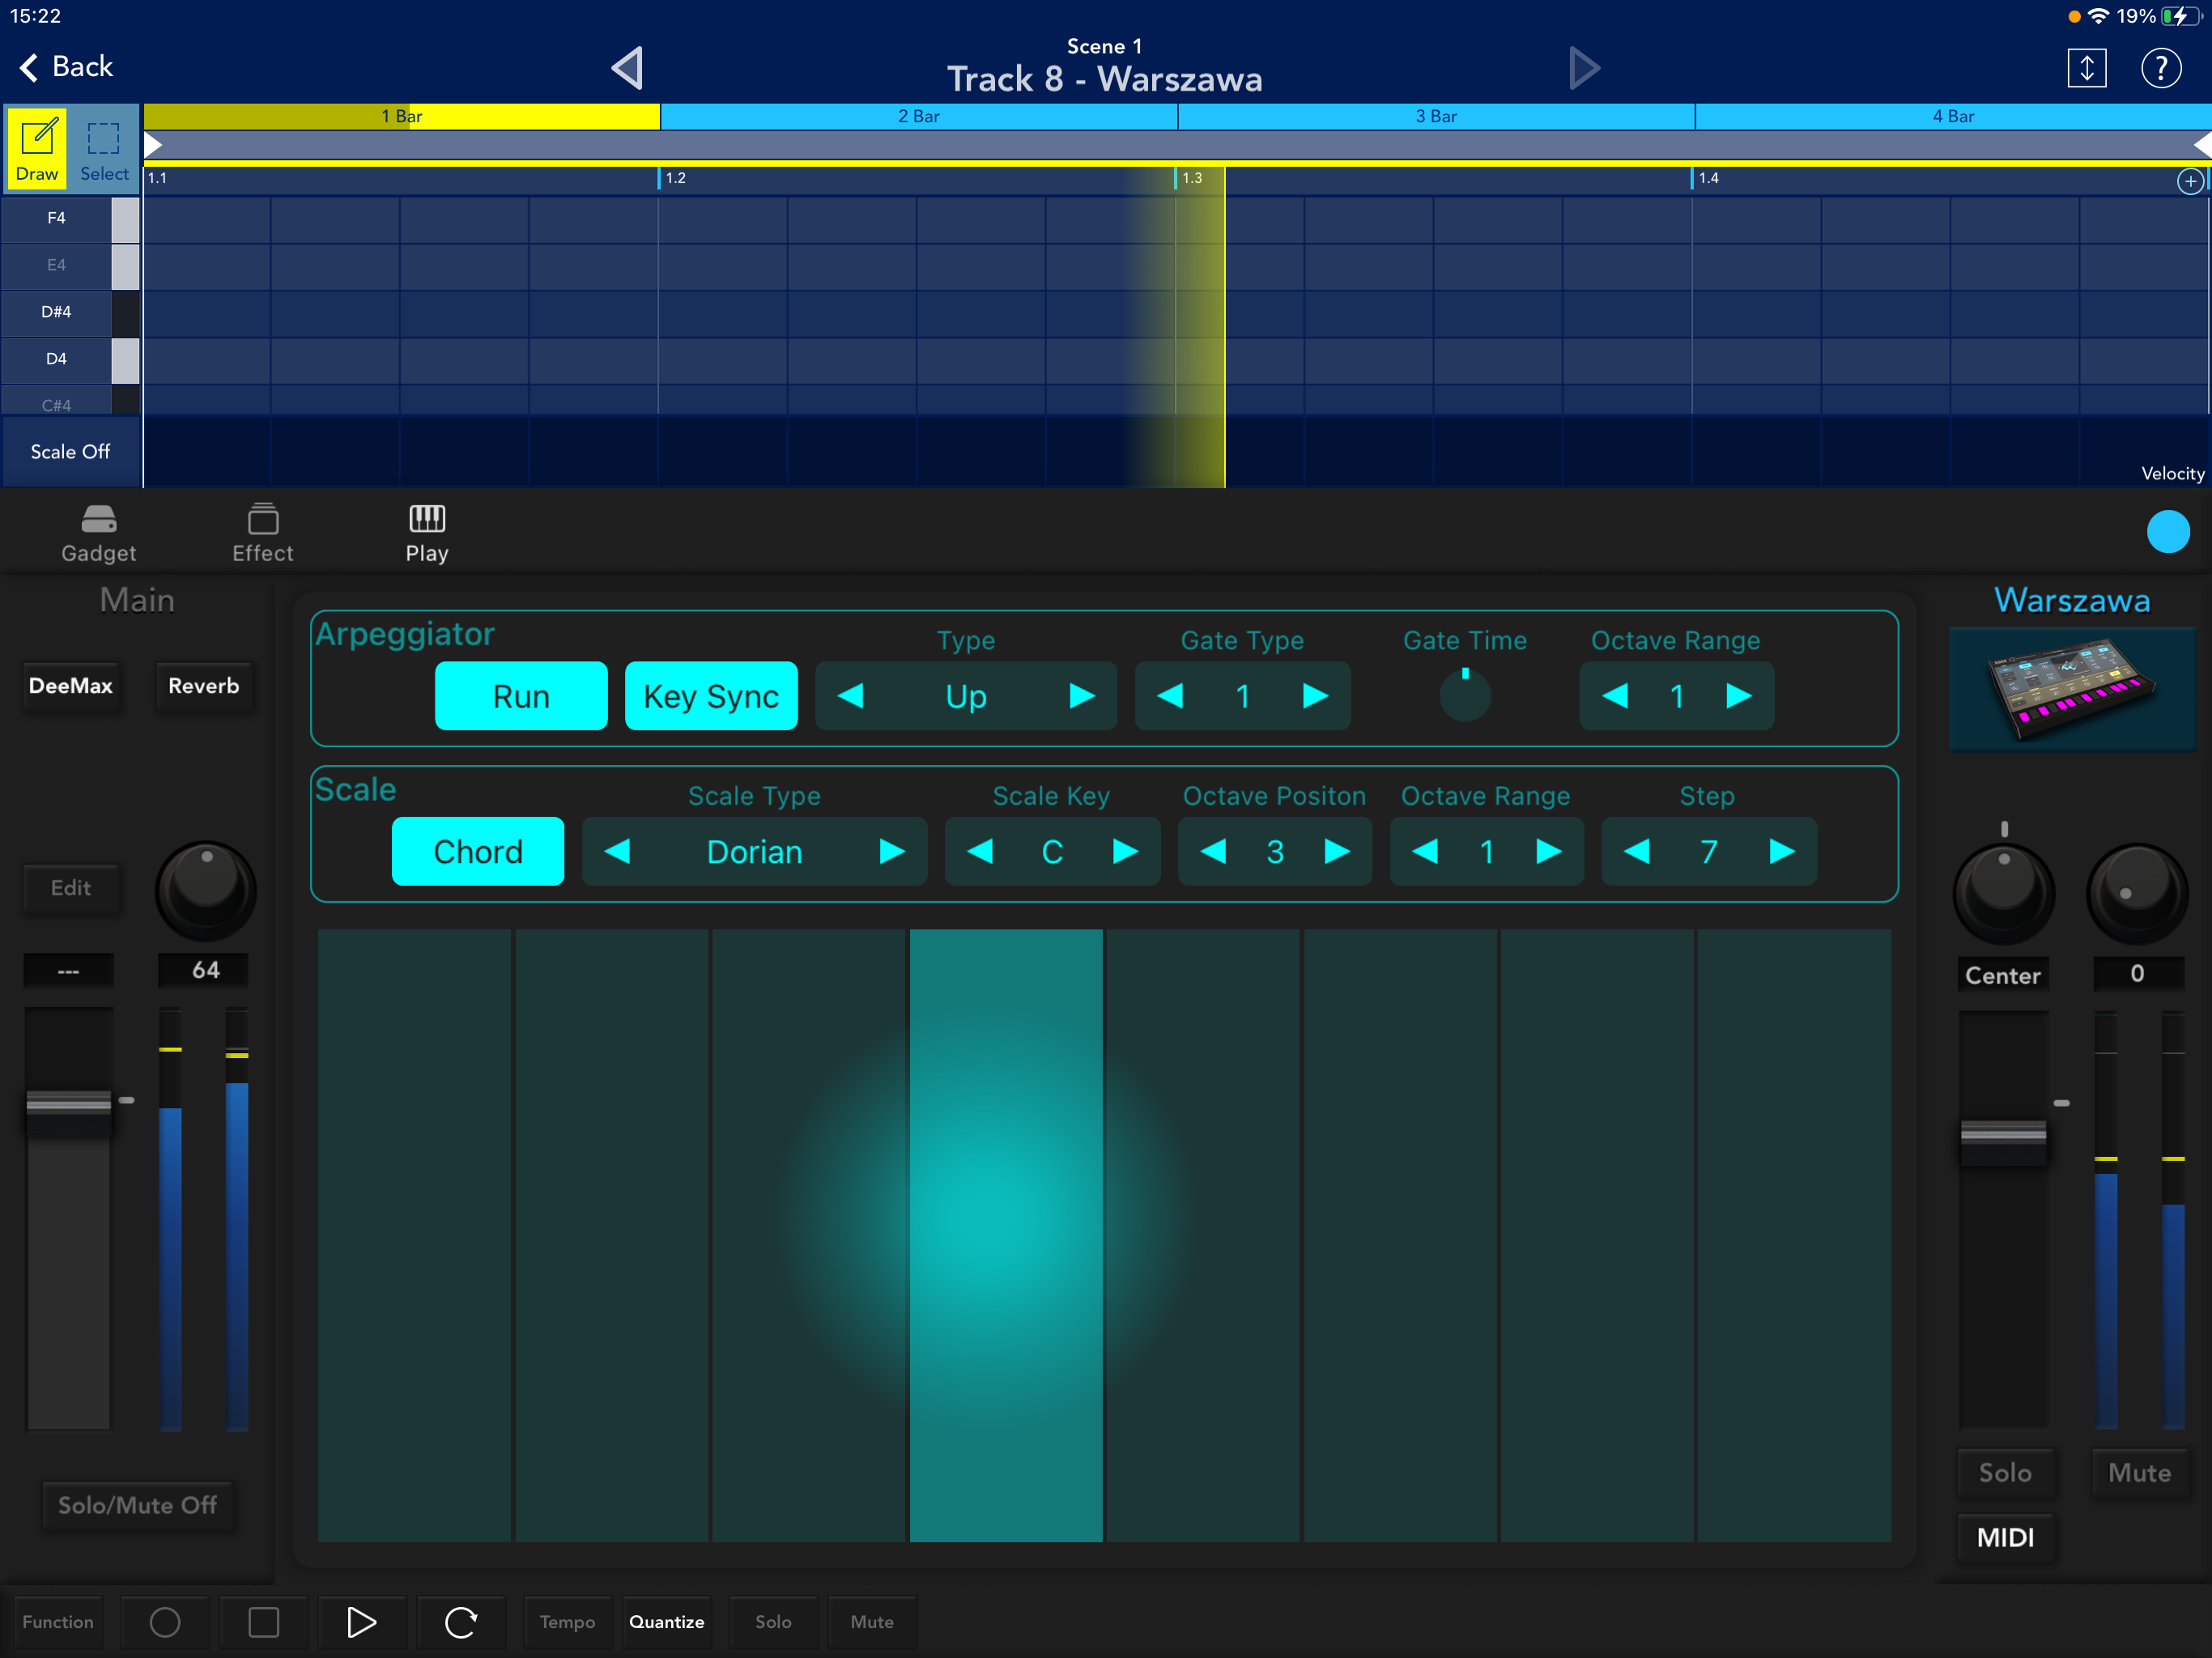Click the Reverb effect button
This screenshot has width=2212, height=1658.
[x=204, y=686]
